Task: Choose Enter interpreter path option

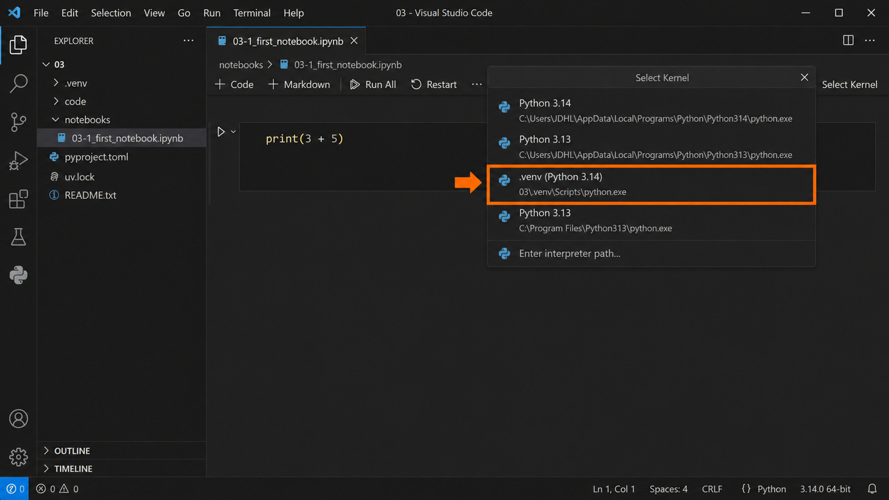Action: tap(651, 253)
